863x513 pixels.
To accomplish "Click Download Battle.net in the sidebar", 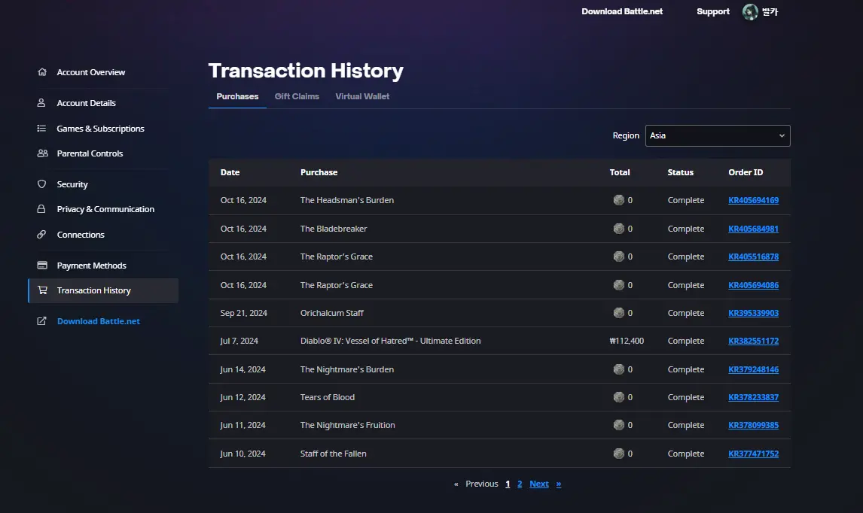I will tap(99, 321).
